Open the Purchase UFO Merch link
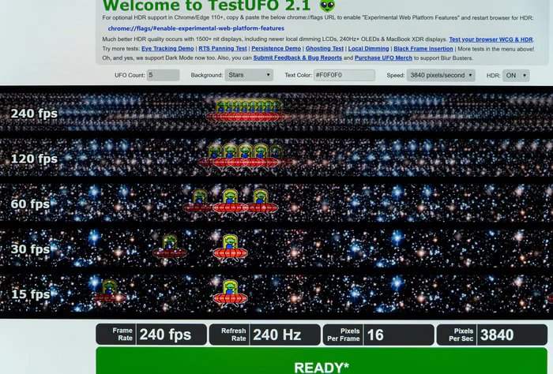This screenshot has width=553, height=374. (x=383, y=58)
